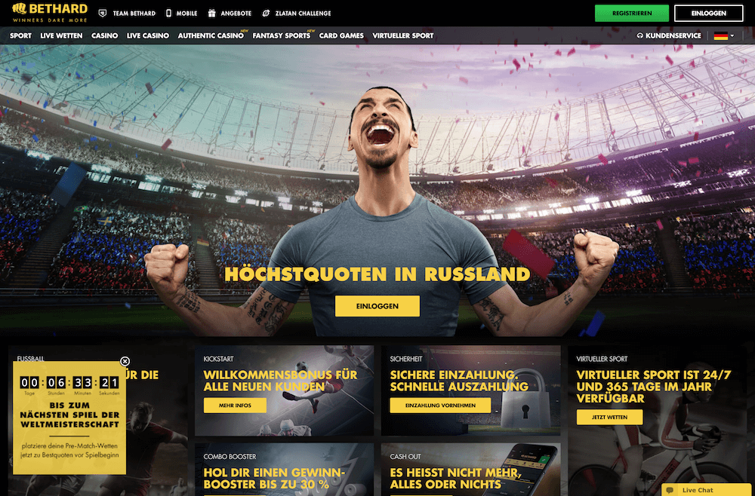Image resolution: width=755 pixels, height=496 pixels.
Task: Click the Zlatan Challenge icon
Action: [x=266, y=13]
